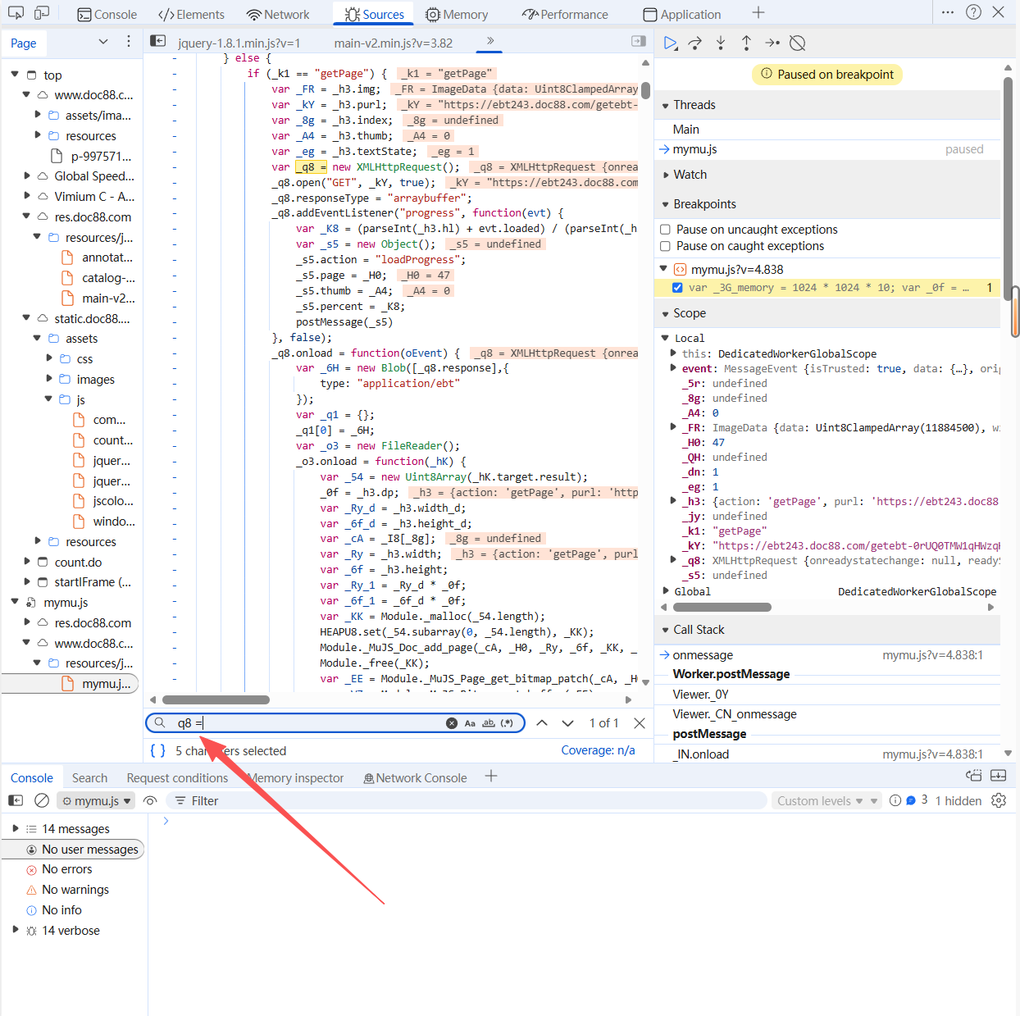Uncheck the _3G_memory breakpoint checkbox

677,288
